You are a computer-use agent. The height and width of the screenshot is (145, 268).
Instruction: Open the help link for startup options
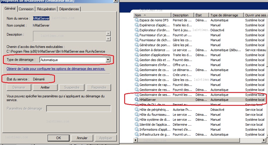pos(56,69)
